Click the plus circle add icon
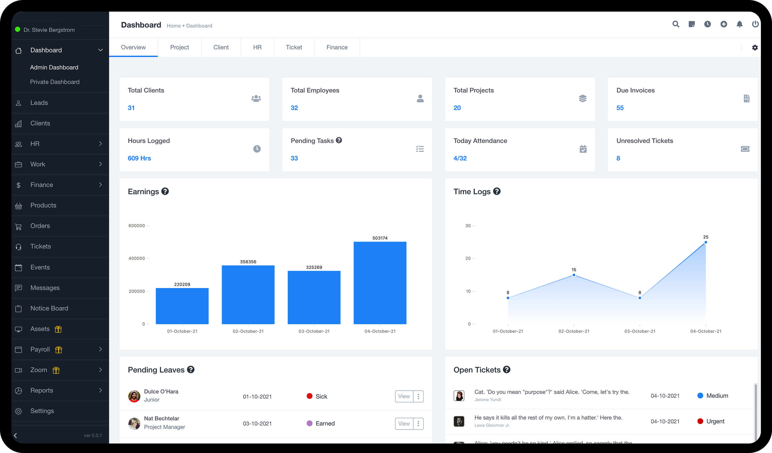 coord(724,24)
